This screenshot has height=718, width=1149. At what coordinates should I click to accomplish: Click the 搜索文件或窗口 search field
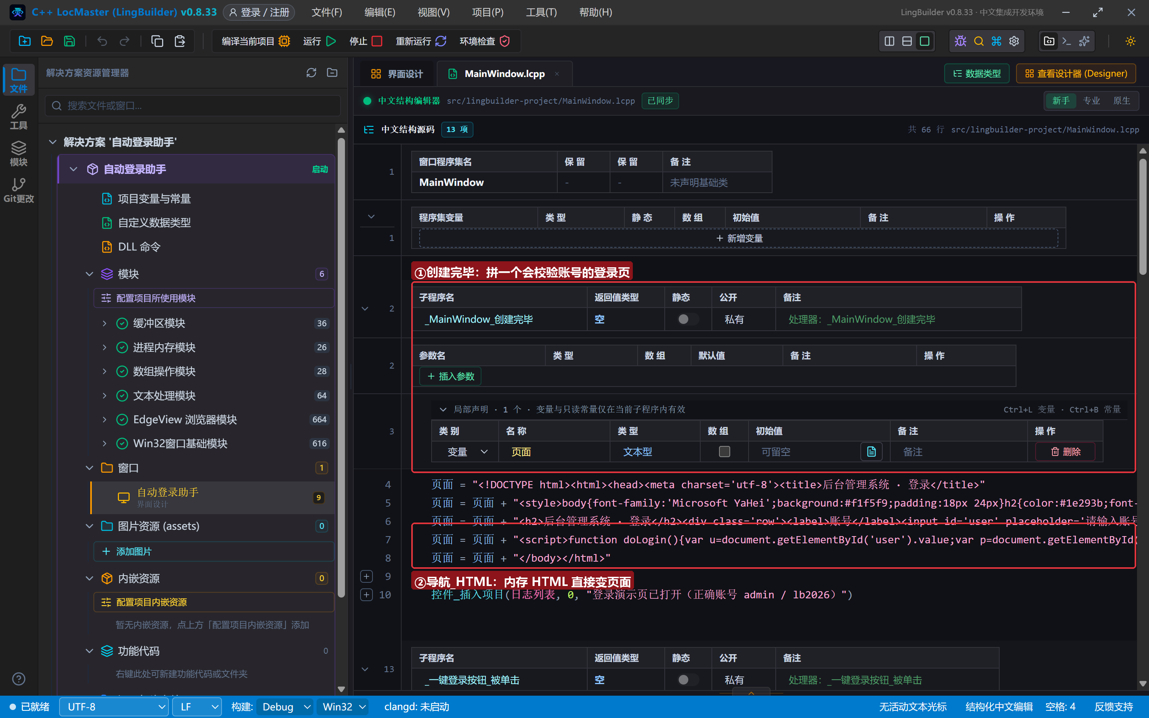[x=192, y=105]
